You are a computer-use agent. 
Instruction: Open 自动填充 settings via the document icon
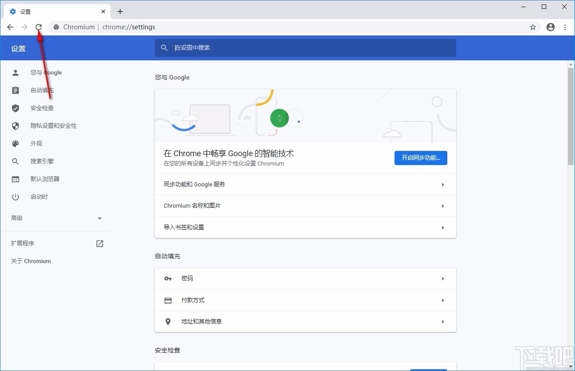pyautogui.click(x=15, y=90)
